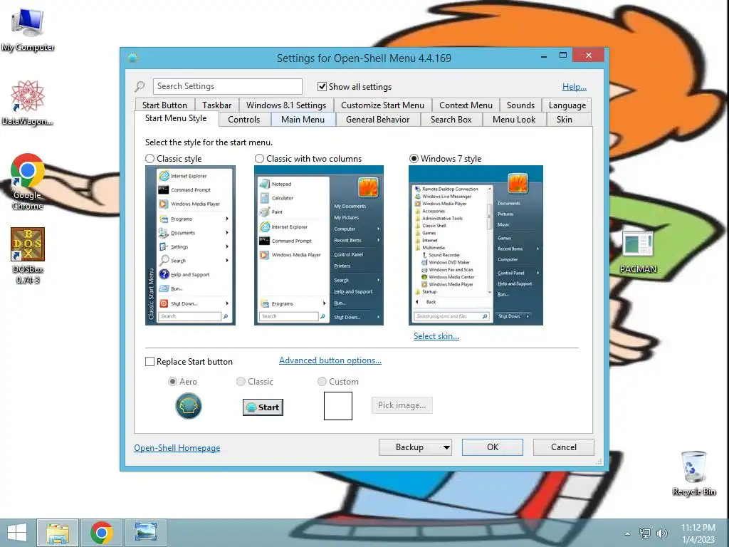Click the volume speaker tray icon
729x547 pixels.
click(661, 533)
